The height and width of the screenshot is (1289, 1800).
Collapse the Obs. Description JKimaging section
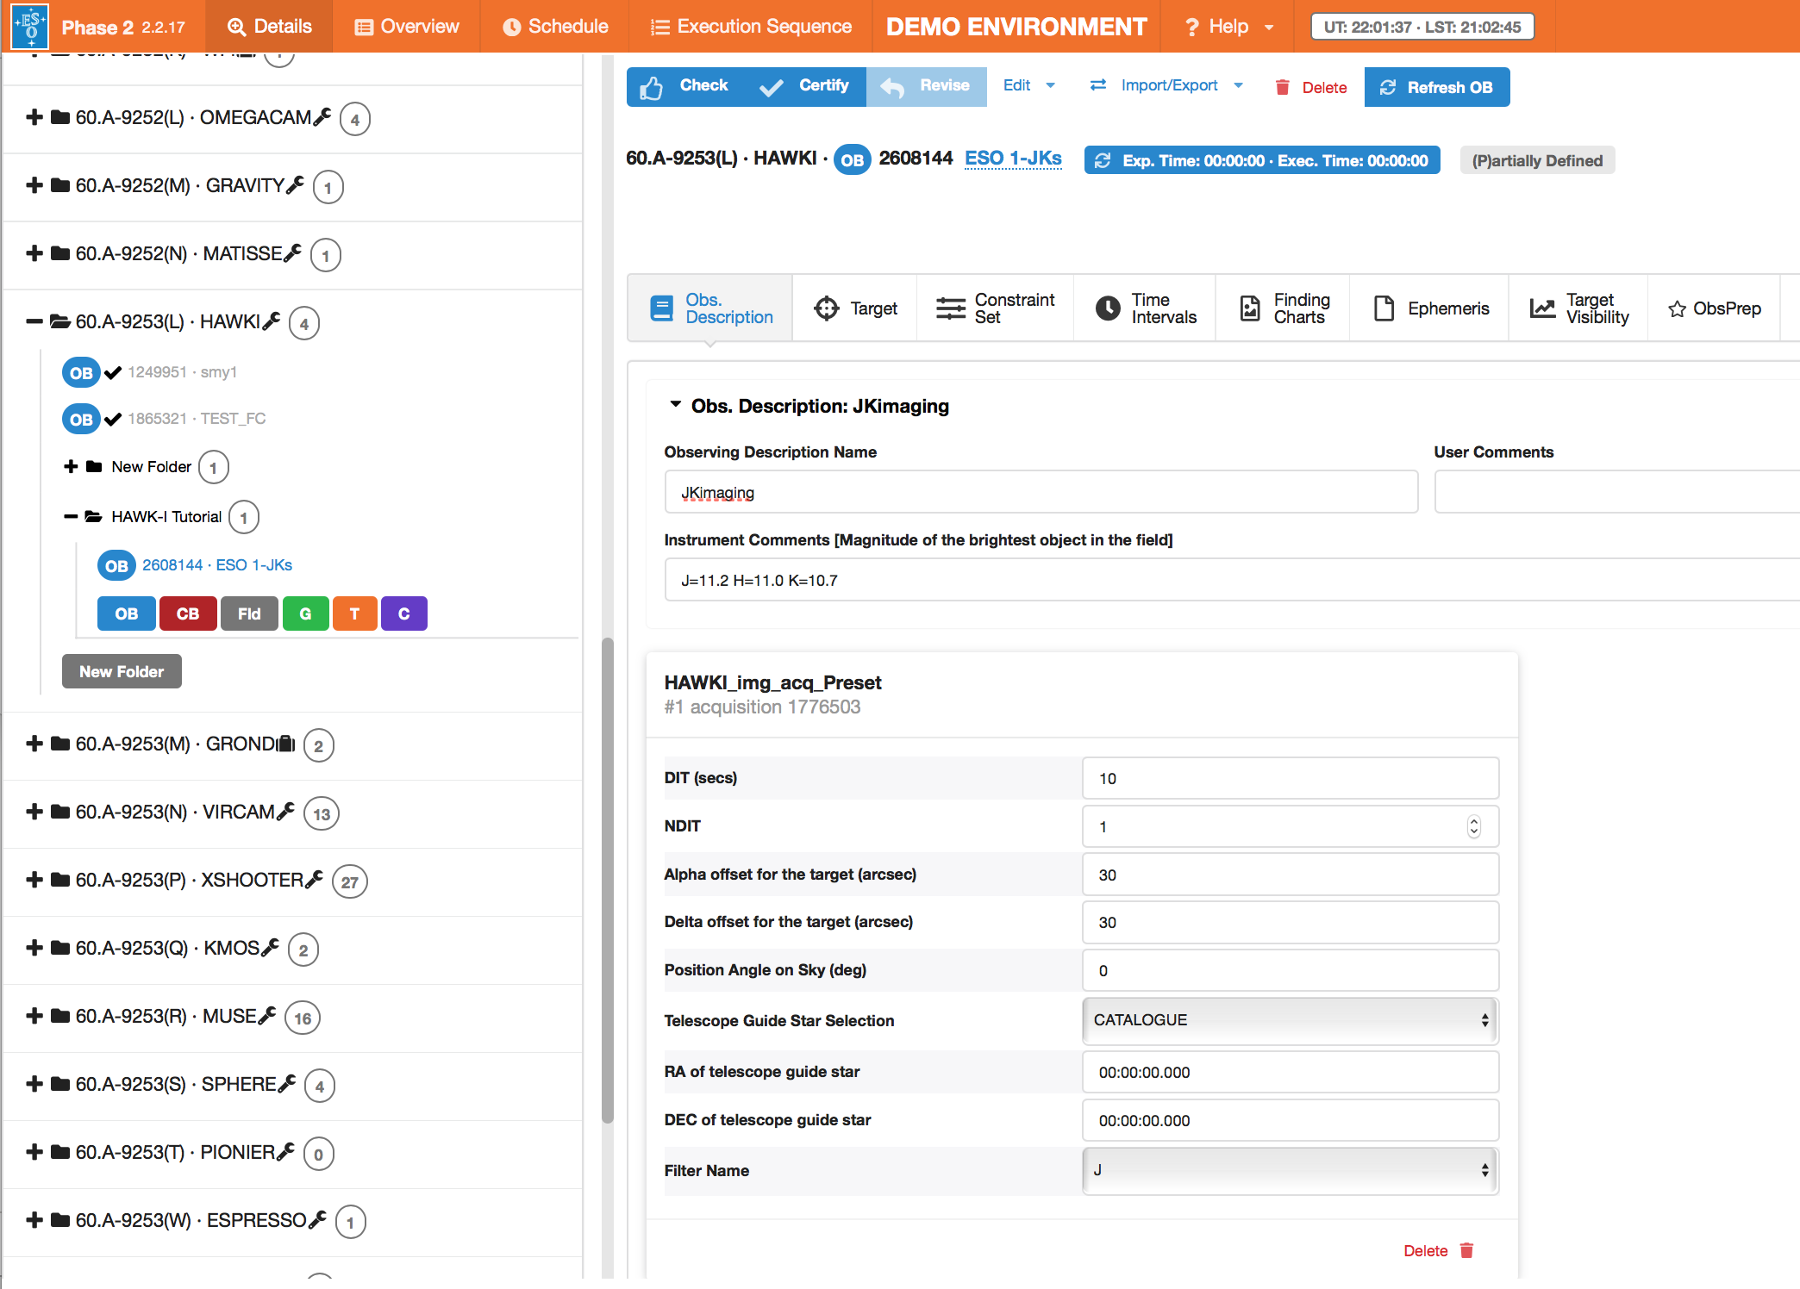click(x=676, y=405)
